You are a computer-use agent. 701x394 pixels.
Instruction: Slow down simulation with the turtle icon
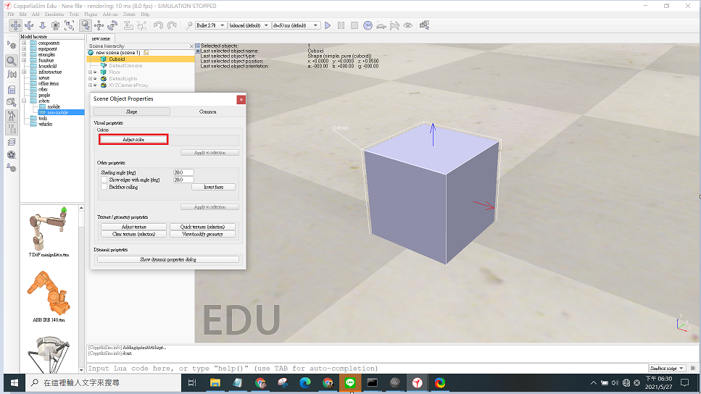click(381, 25)
